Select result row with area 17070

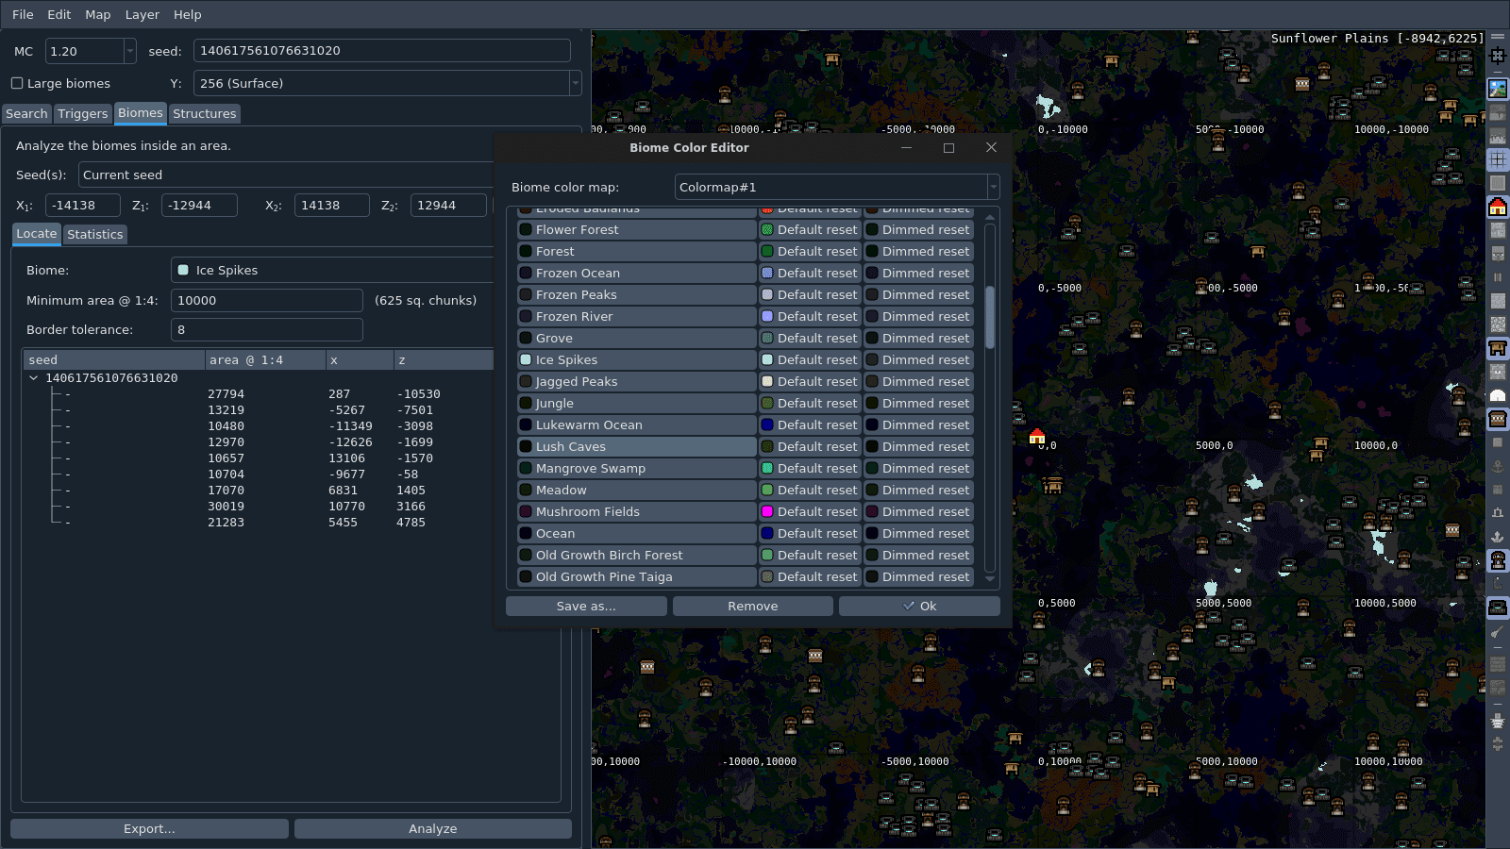(x=258, y=491)
